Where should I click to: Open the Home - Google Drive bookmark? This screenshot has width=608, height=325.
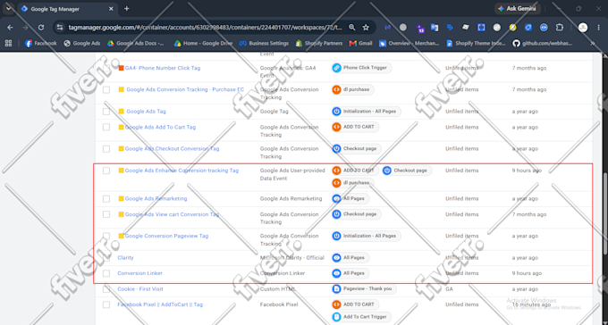tap(203, 44)
